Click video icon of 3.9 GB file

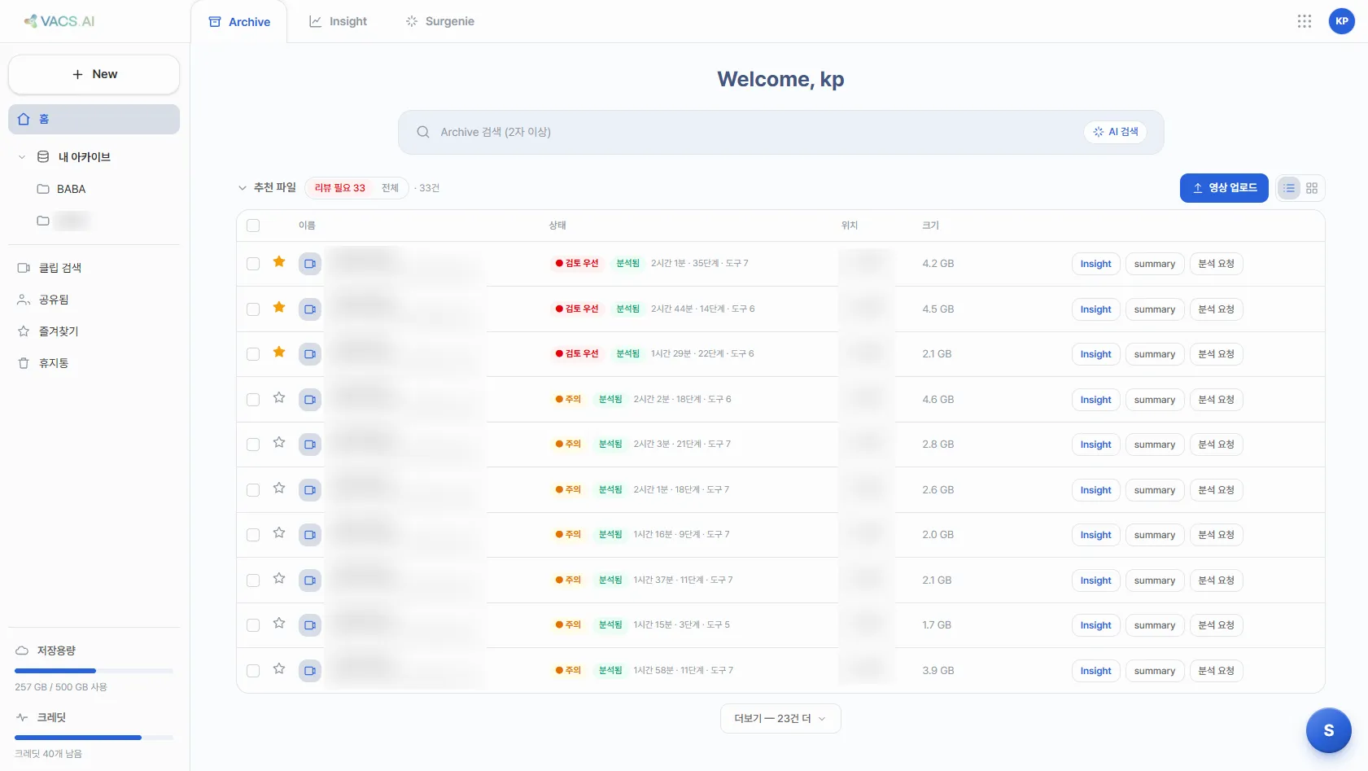(x=310, y=671)
